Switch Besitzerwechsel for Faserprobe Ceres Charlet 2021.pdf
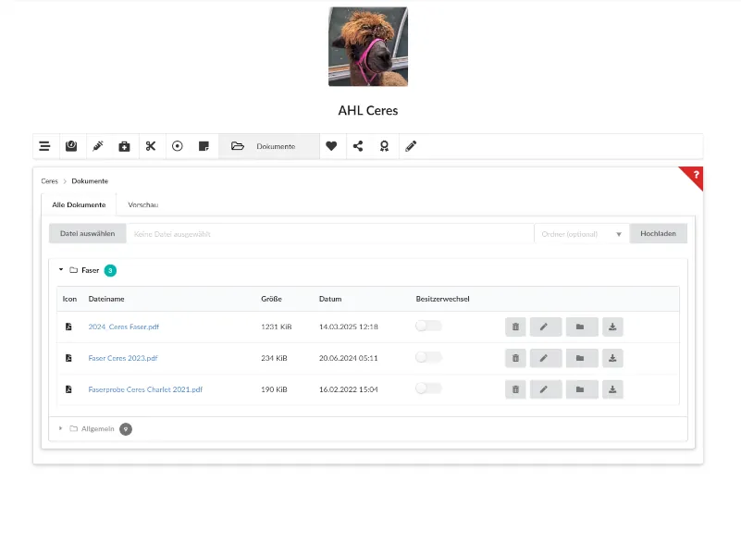Screen dimensions: 741x555 [428, 388]
